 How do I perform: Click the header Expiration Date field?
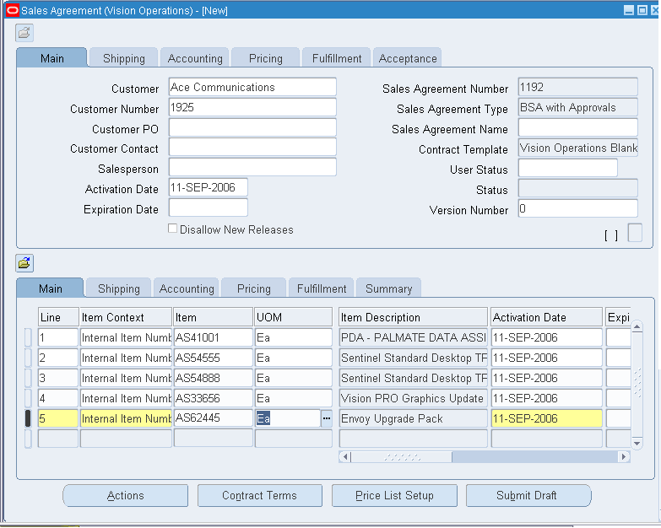pos(209,208)
